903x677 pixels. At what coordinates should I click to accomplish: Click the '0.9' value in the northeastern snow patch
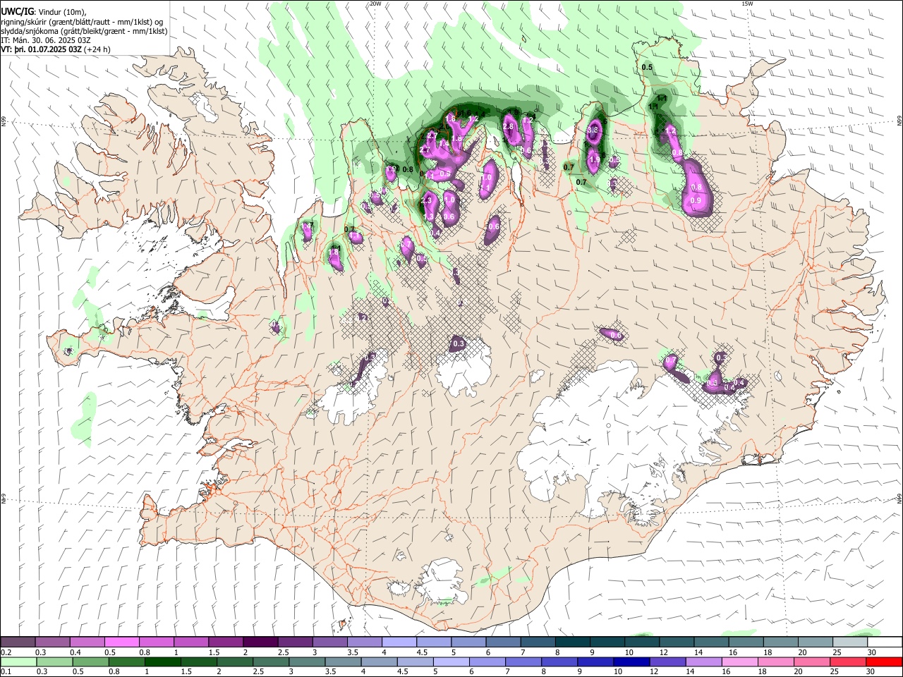click(696, 201)
